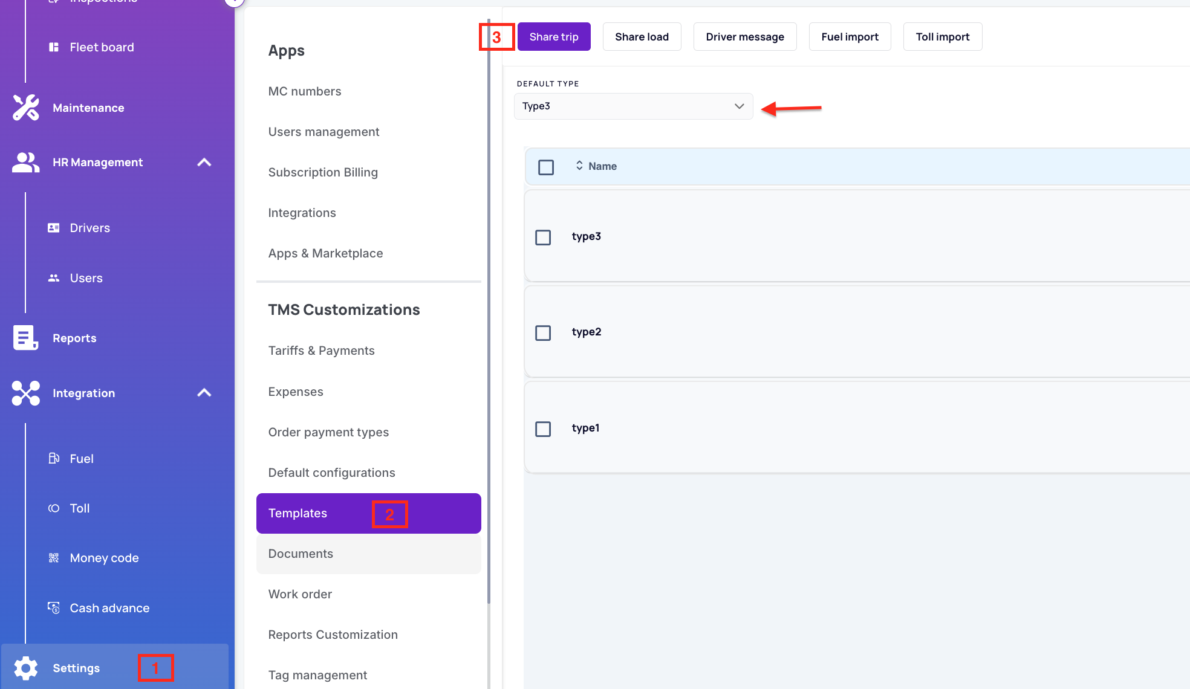Switch to the Share trip tab
The width and height of the screenshot is (1190, 689).
coord(554,37)
